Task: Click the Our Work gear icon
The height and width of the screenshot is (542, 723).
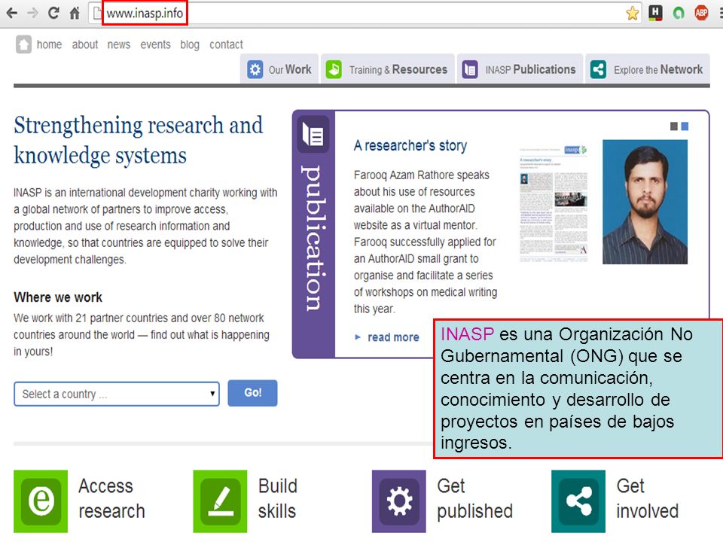Action: (x=255, y=69)
